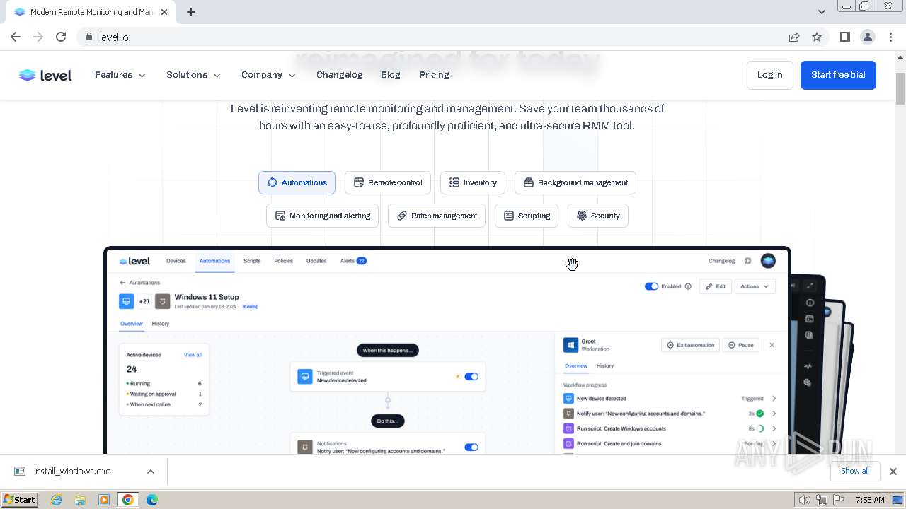Click the Level avatar in the dashboard header

coord(768,261)
